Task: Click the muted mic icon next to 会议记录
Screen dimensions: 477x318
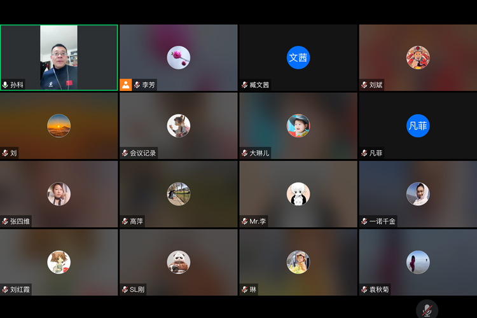Action: tap(125, 153)
